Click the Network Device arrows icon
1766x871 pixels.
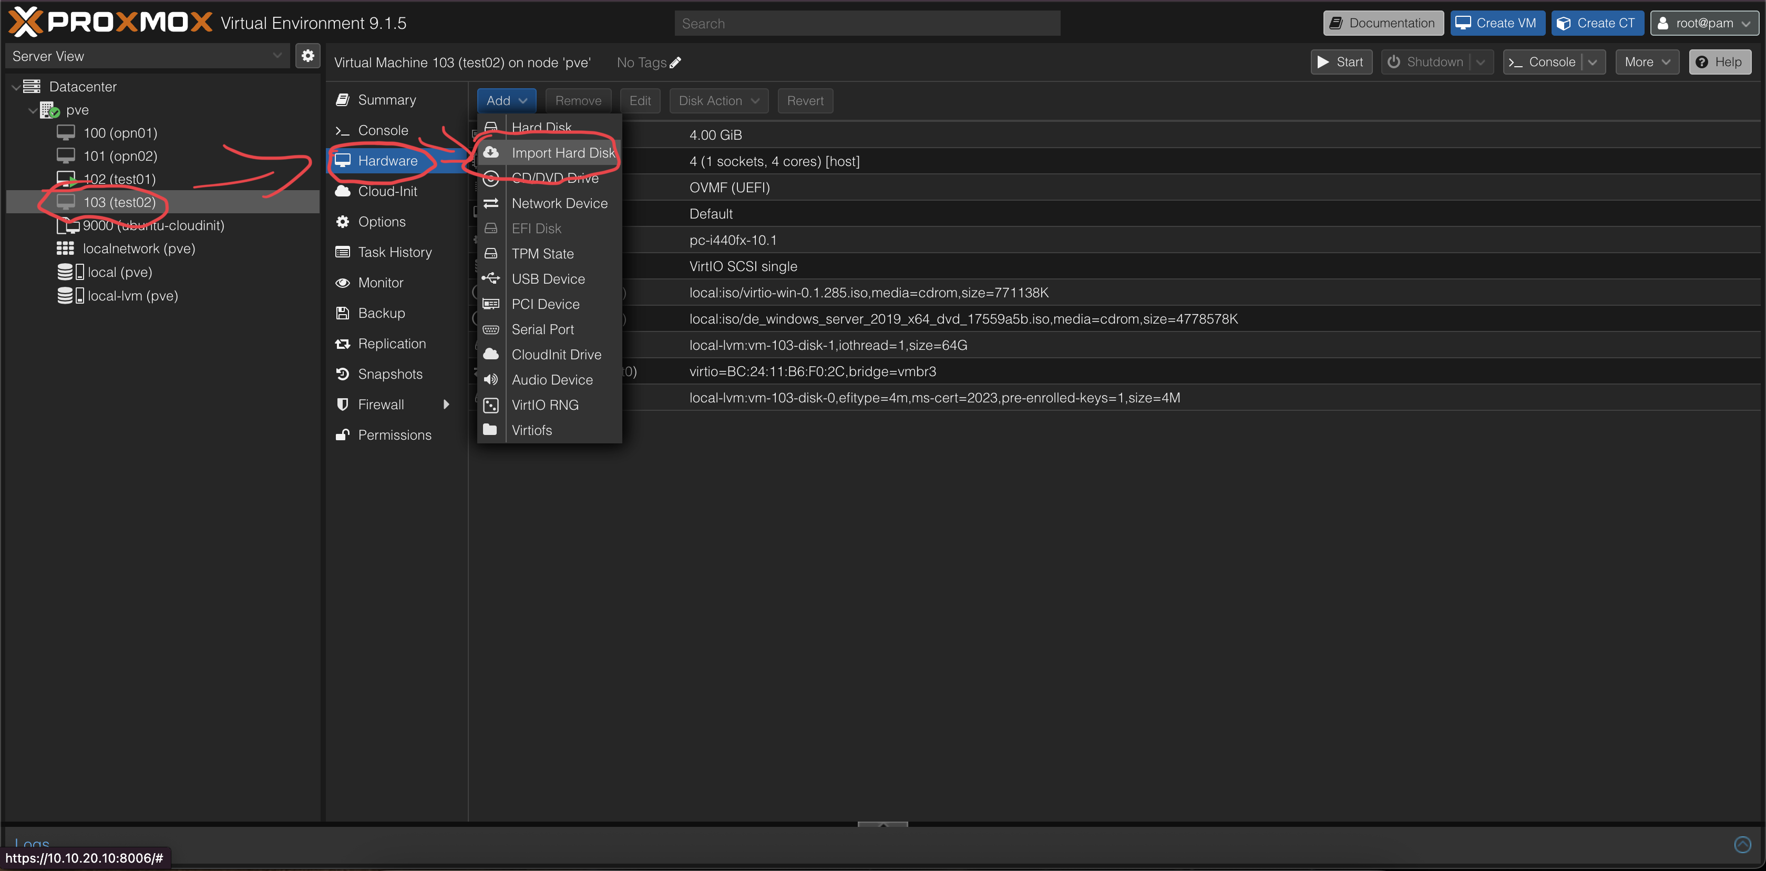tap(491, 203)
